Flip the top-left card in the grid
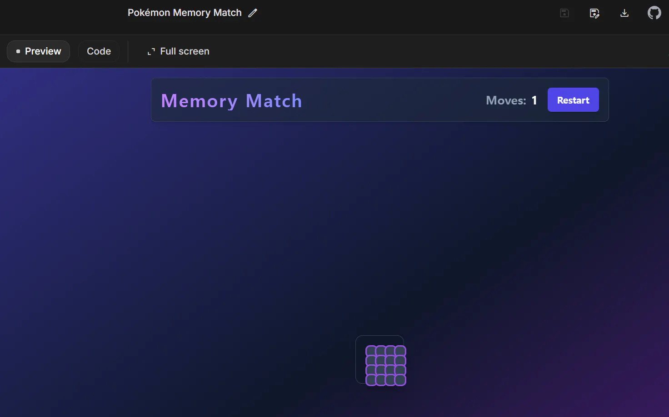This screenshot has height=417, width=669. tap(371, 351)
